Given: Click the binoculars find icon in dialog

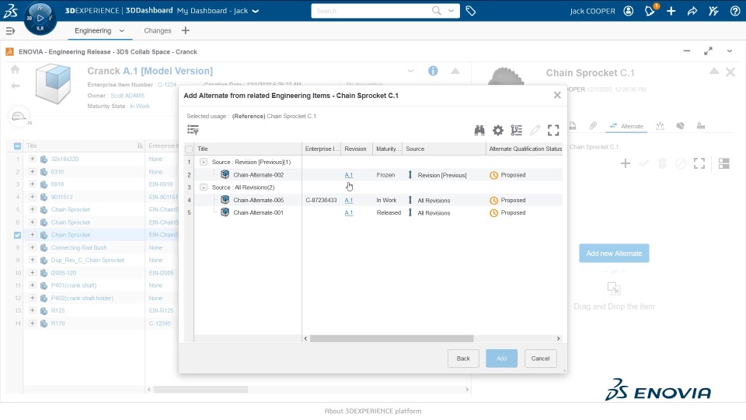Looking at the screenshot, I should pyautogui.click(x=479, y=130).
